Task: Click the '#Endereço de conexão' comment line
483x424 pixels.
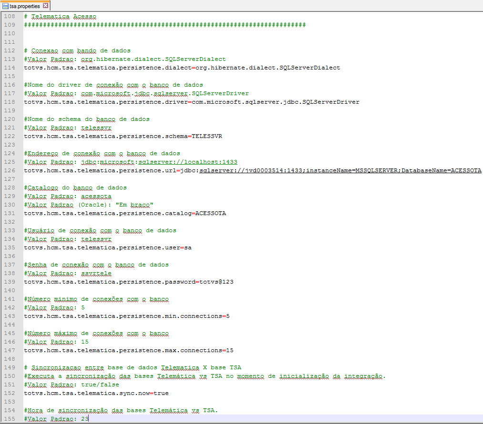Action: tap(102, 154)
